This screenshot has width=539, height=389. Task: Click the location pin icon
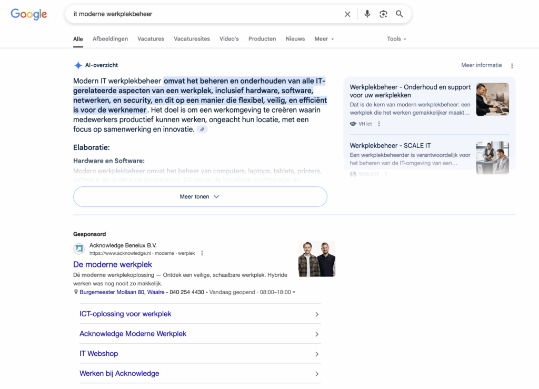(x=76, y=292)
